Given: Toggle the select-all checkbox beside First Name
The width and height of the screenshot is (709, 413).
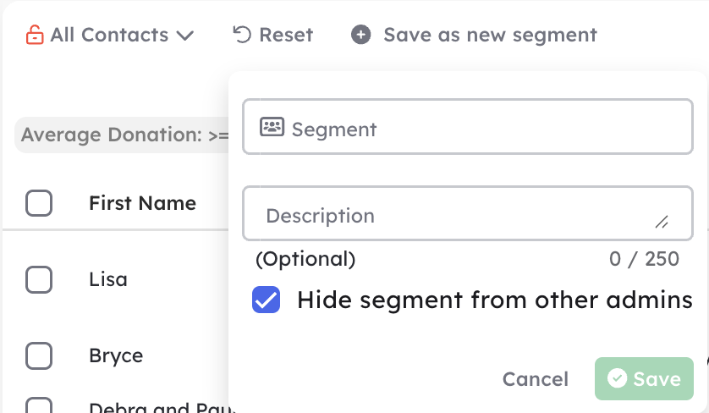Looking at the screenshot, I should point(39,203).
